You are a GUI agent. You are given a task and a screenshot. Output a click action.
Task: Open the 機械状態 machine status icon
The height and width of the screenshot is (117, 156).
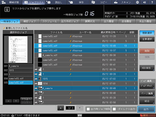pos(4,2)
